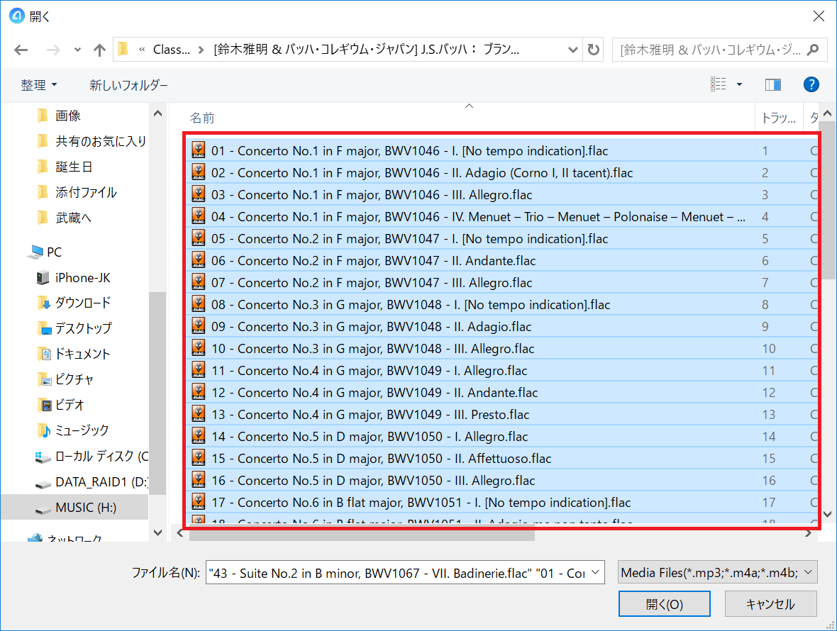
Task: Click the iPhone-JK device icon
Action: coord(43,278)
